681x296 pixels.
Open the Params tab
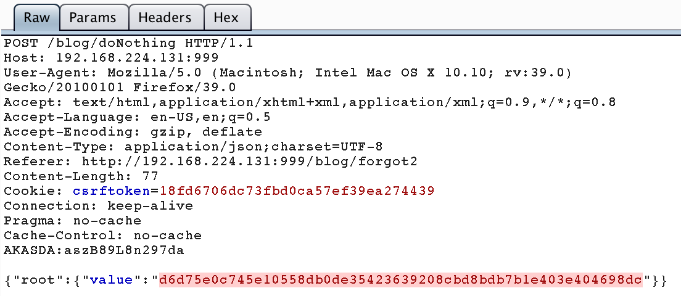tap(93, 17)
